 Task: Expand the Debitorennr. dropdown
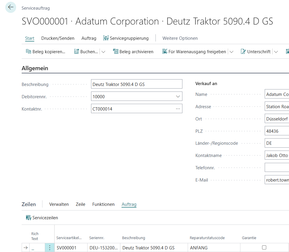(x=178, y=96)
